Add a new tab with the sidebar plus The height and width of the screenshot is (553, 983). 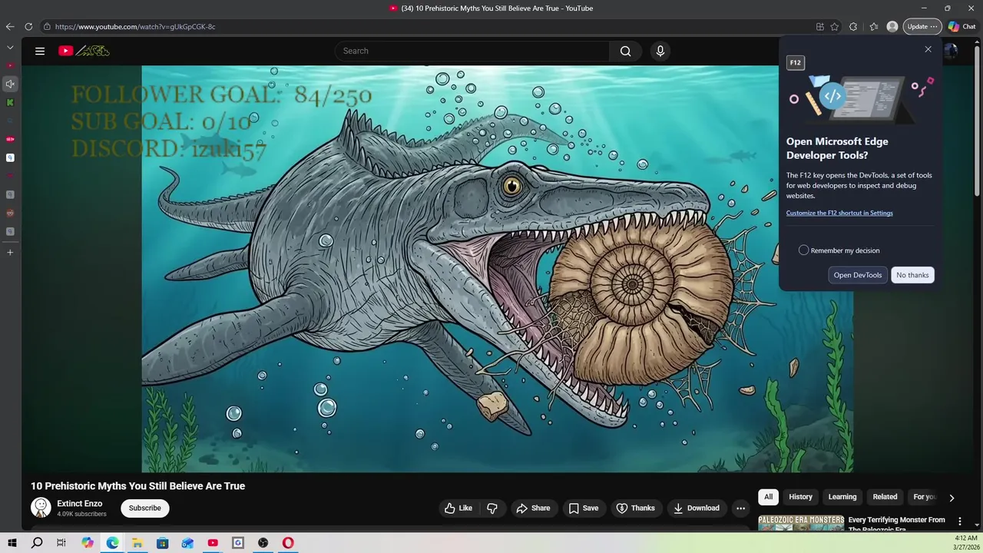coord(10,252)
